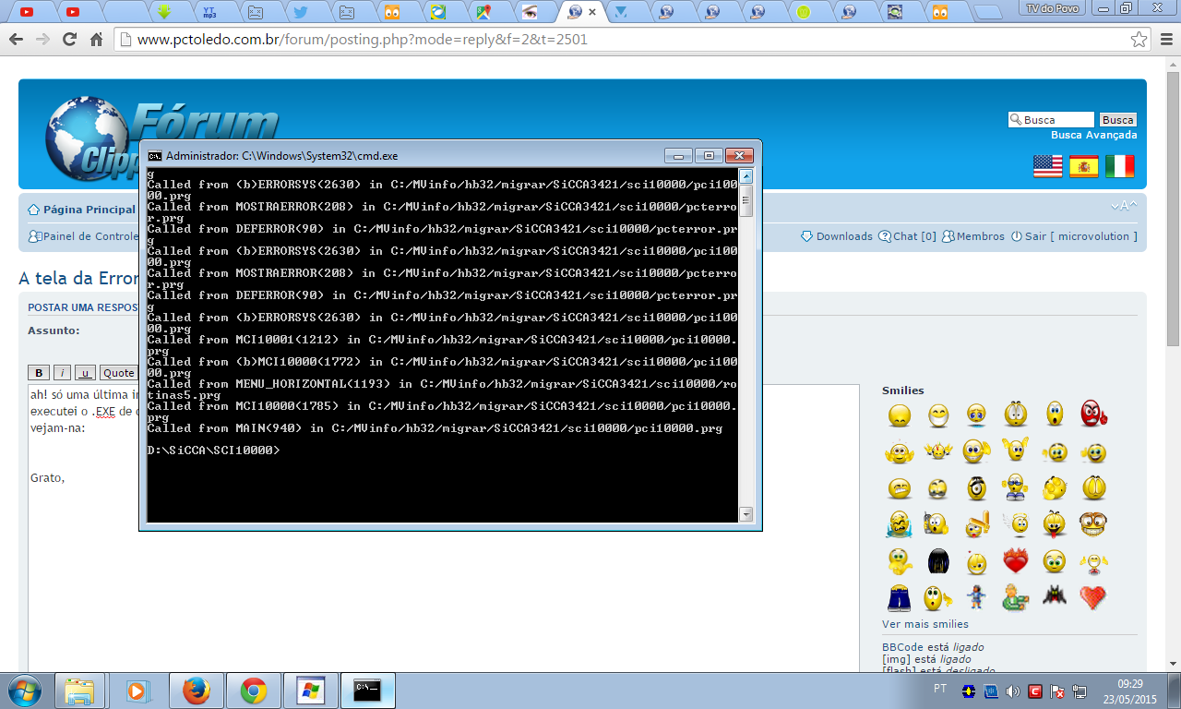
Task: Open Firefox from the taskbar
Action: pyautogui.click(x=196, y=691)
